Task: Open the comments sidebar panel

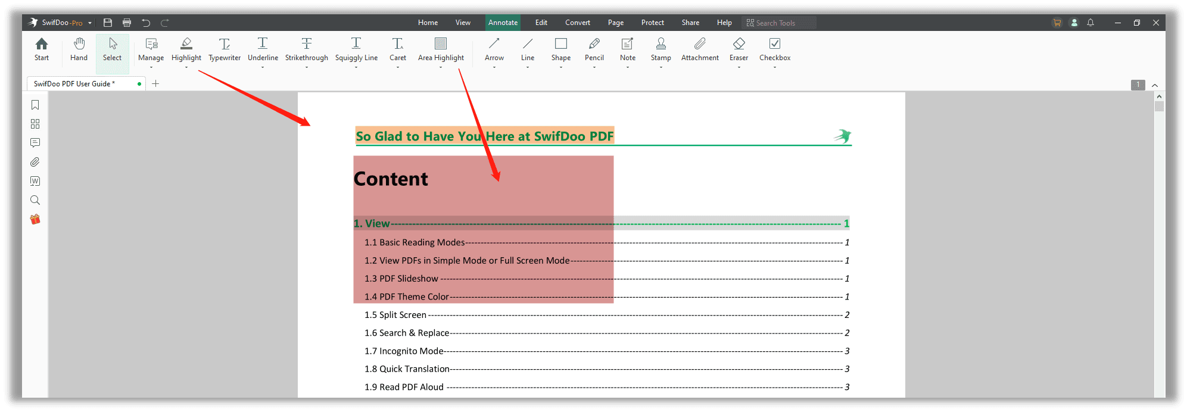Action: [x=35, y=143]
